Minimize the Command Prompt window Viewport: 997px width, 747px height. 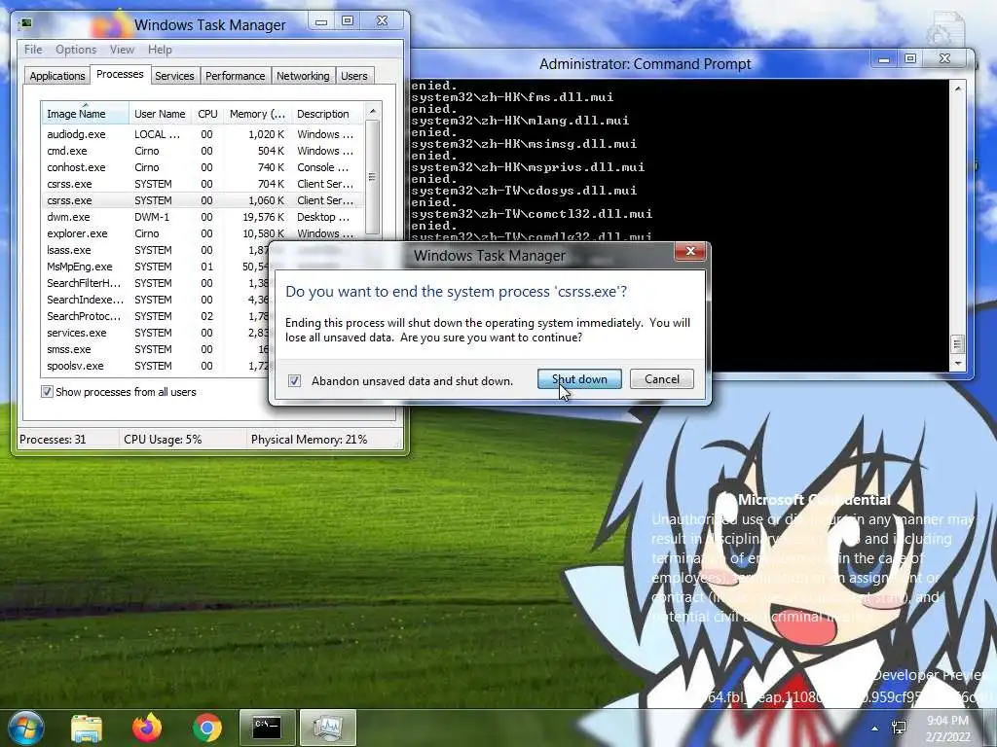[x=884, y=59]
